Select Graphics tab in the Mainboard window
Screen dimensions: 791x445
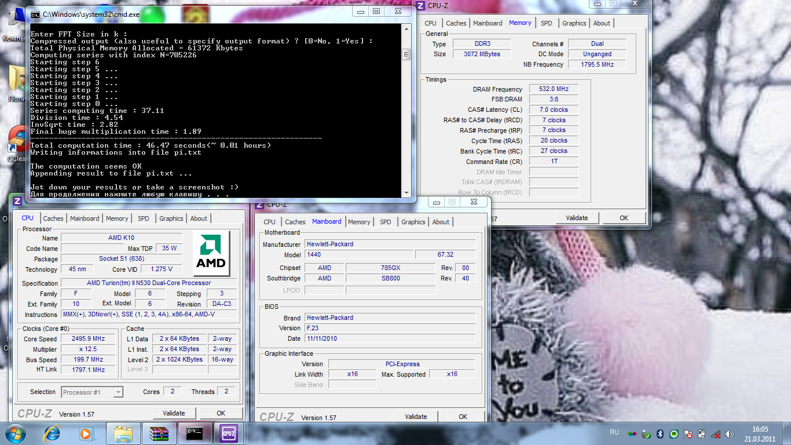[x=413, y=222]
